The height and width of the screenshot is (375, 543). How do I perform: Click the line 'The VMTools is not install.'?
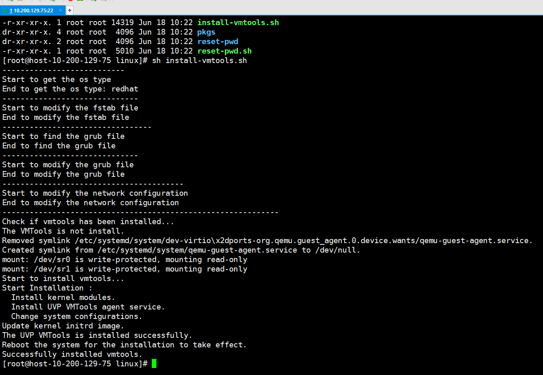tap(63, 231)
